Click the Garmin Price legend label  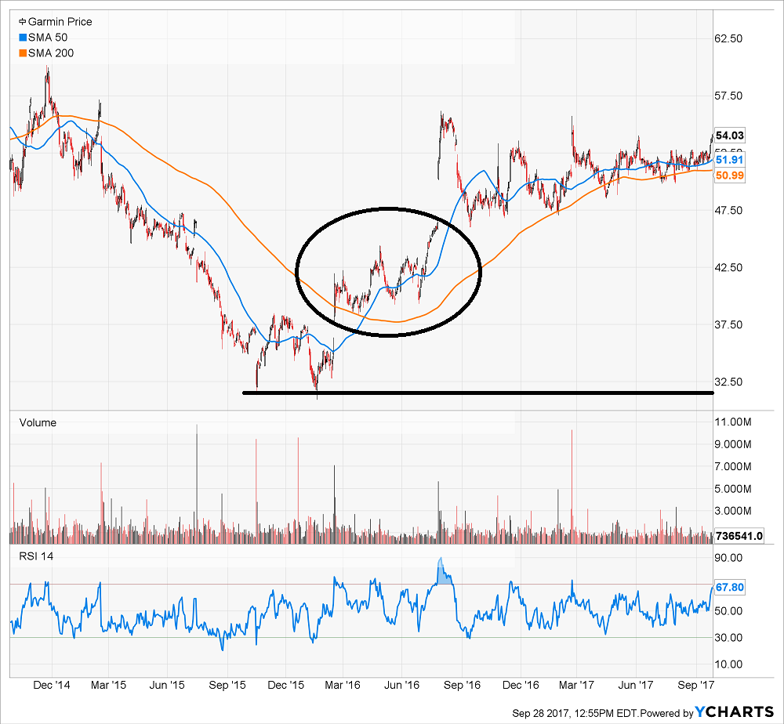coord(60,21)
